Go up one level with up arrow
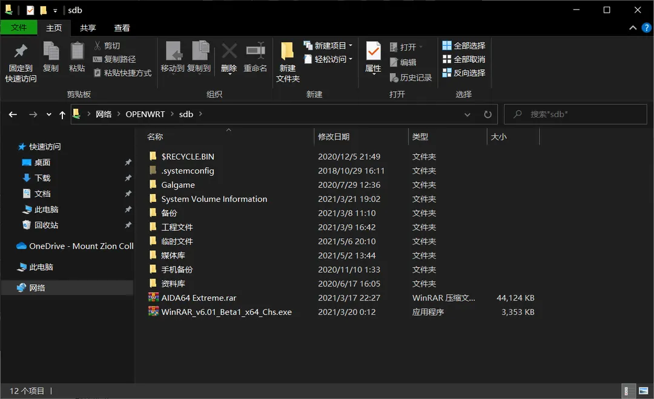The width and height of the screenshot is (654, 399). 62,114
